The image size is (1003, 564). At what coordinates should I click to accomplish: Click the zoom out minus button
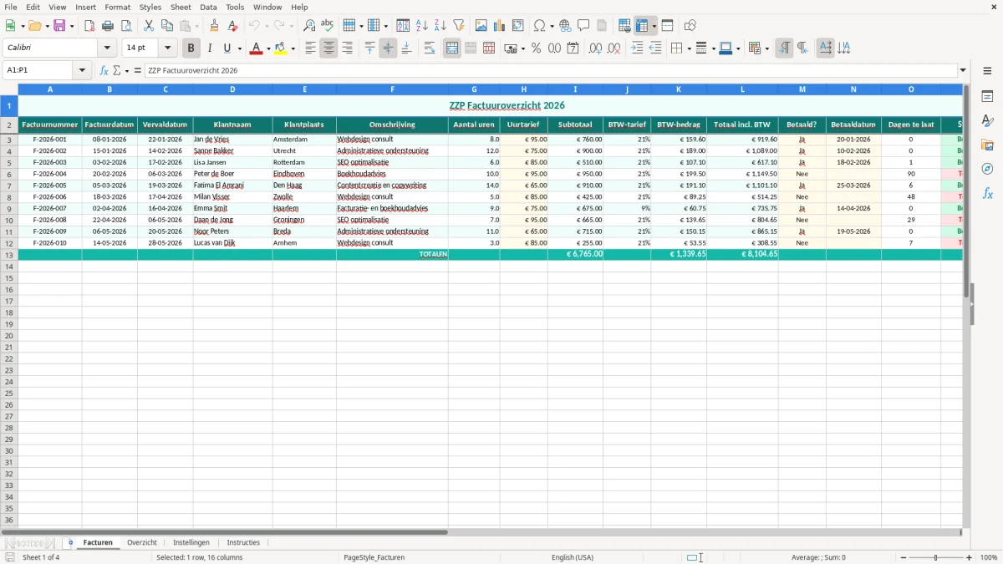click(x=903, y=557)
